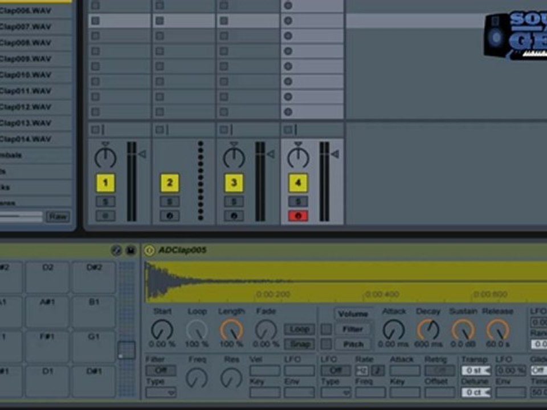Click the Transp 0 st value box
Viewport: 547px width, 410px height.
pos(476,370)
